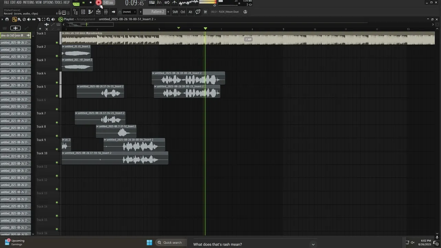Show audio clips filter in picker

point(16,28)
